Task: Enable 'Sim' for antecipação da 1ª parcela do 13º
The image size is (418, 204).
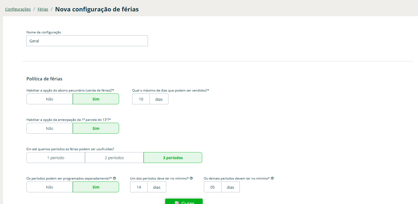Action: (96, 128)
